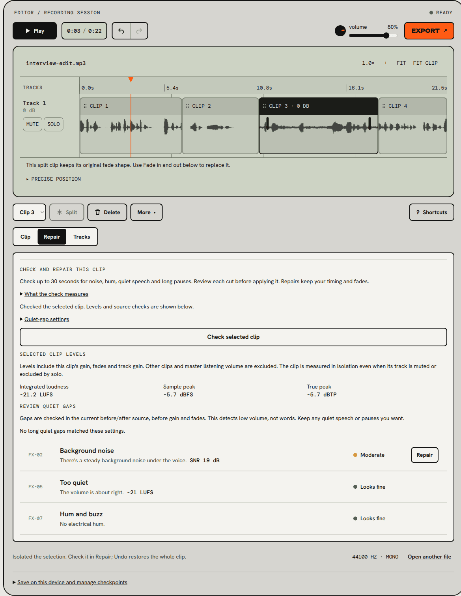The width and height of the screenshot is (461, 596).
Task: Switch to the Clip tab
Action: [x=26, y=237]
